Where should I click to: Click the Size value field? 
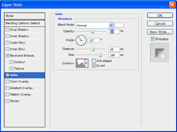coord(114,55)
